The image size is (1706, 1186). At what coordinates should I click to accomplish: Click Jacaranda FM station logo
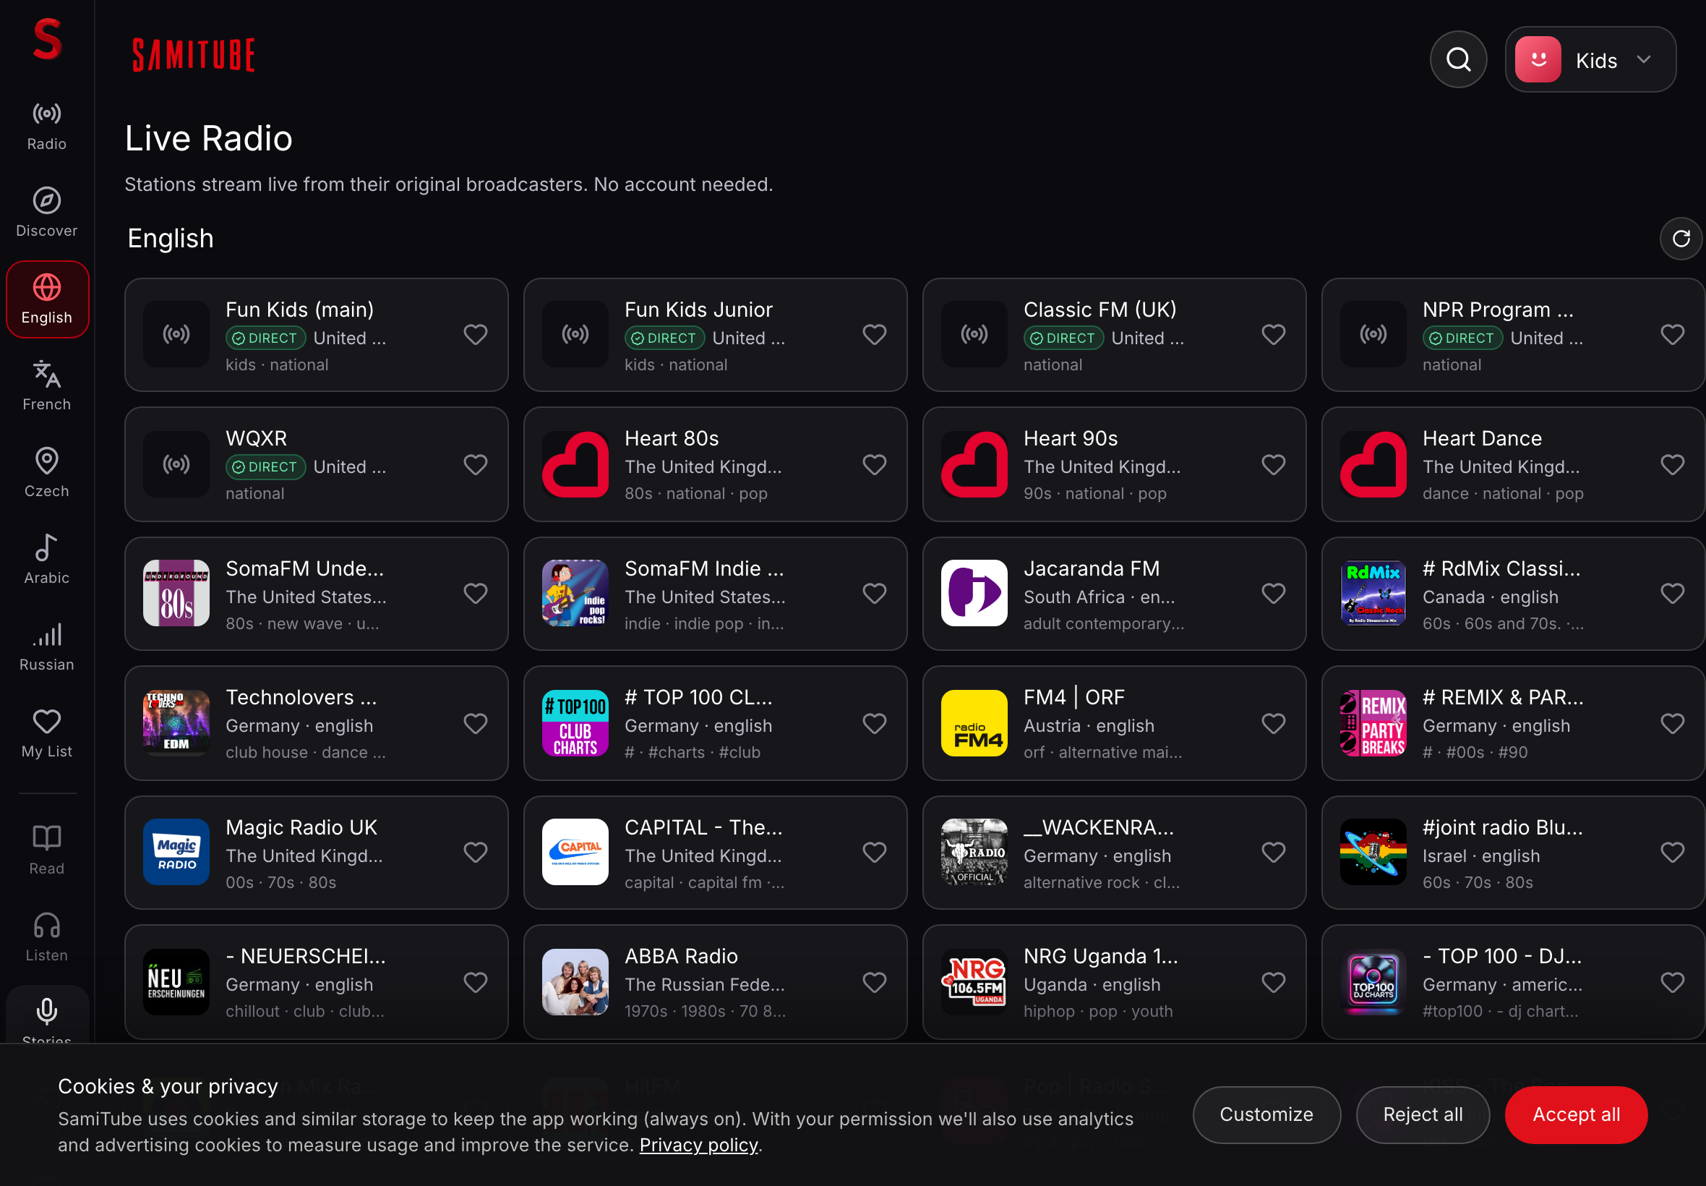(x=974, y=593)
